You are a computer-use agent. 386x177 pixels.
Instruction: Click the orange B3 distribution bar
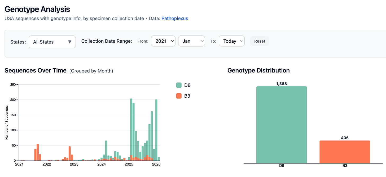tap(345, 152)
